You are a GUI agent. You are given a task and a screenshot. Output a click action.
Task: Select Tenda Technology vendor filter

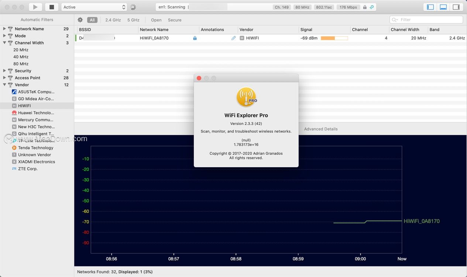tap(36, 148)
